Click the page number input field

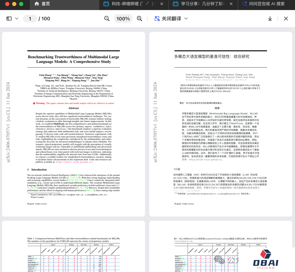point(30,19)
